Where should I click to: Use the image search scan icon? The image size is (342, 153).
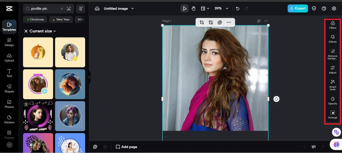click(69, 9)
